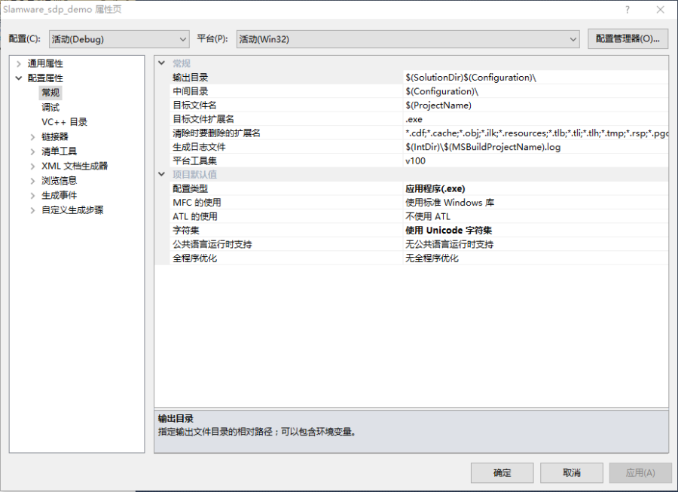Collapse the 项目默认值 property section
Screen dimensions: 678x492
pyautogui.click(x=161, y=174)
